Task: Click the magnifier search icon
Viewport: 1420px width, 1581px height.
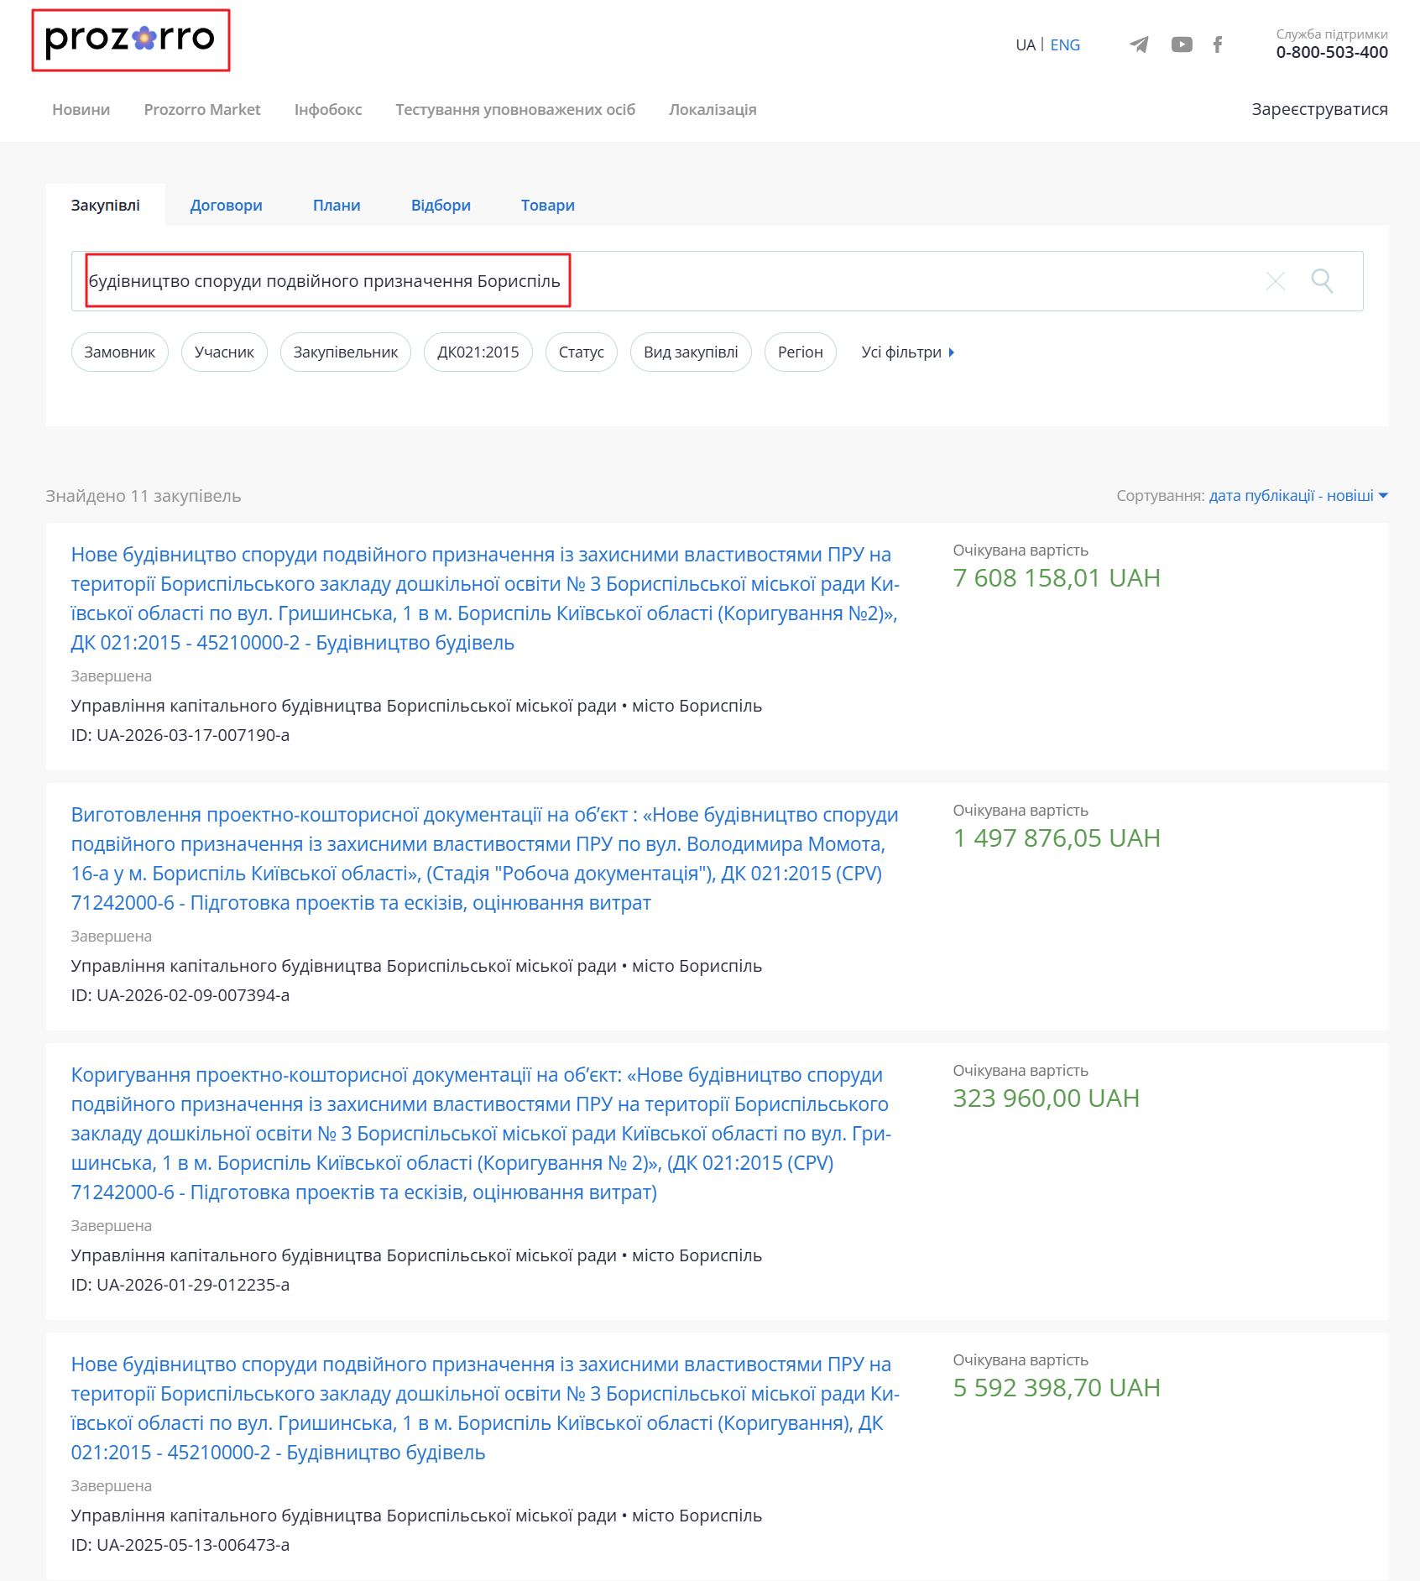Action: [1322, 280]
